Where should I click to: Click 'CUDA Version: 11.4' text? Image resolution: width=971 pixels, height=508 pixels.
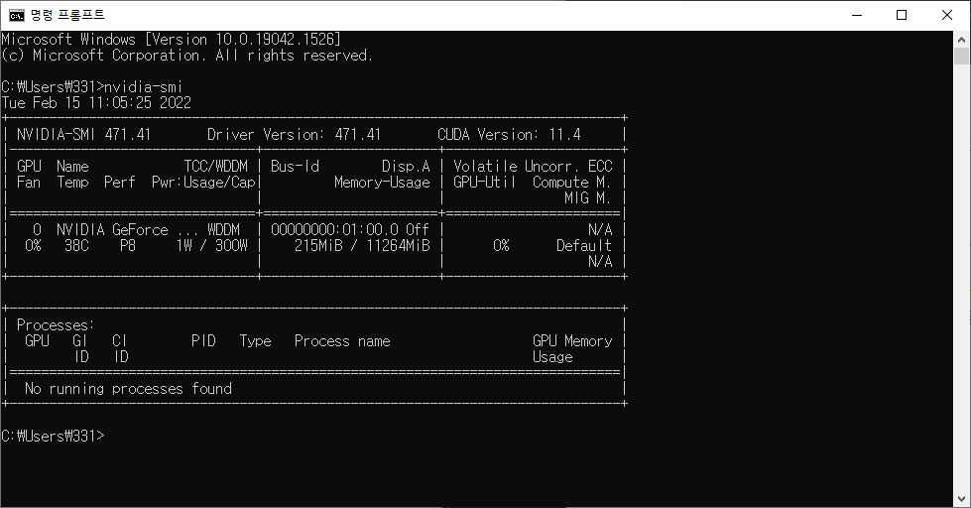[x=509, y=134]
